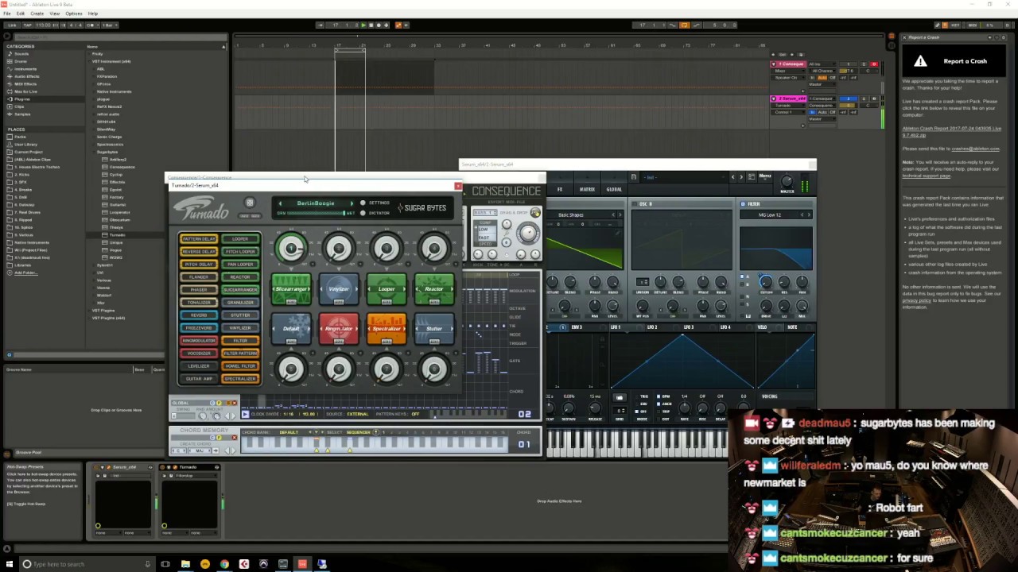Select the Reactor effect slot in Turnado
This screenshot has height=572, width=1018.
click(x=434, y=289)
